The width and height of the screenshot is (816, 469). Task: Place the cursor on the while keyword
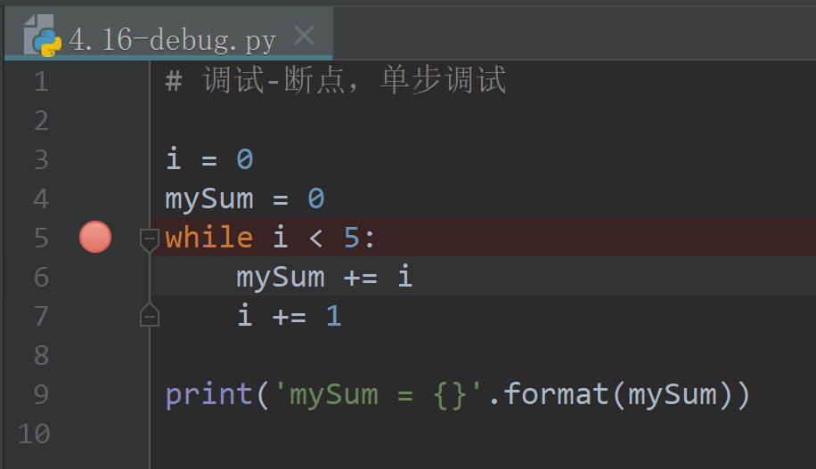coord(209,238)
